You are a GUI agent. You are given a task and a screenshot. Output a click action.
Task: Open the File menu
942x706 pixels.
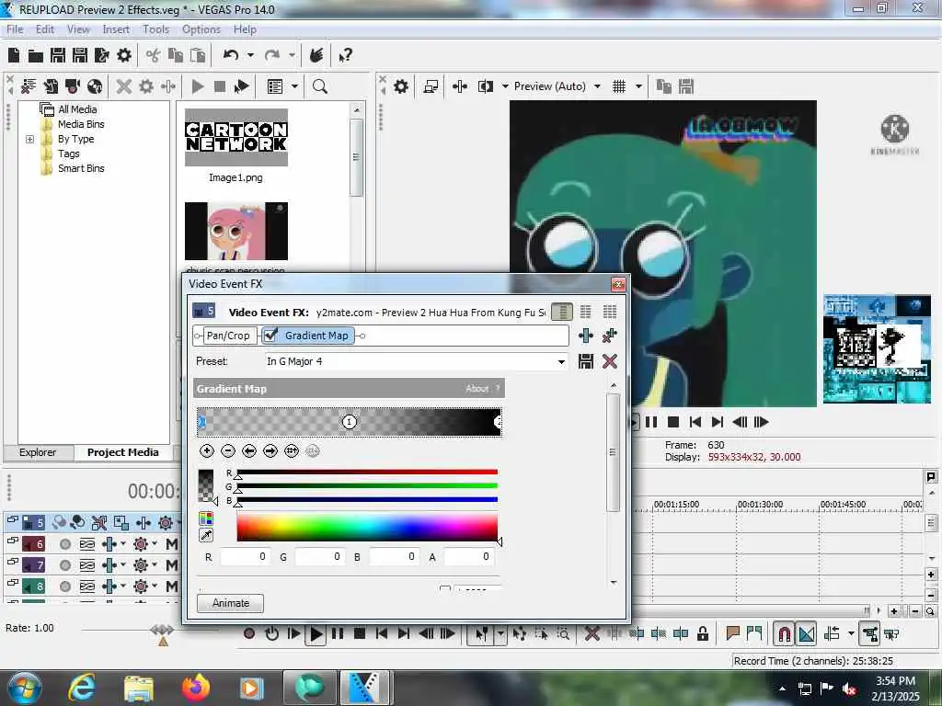(15, 29)
